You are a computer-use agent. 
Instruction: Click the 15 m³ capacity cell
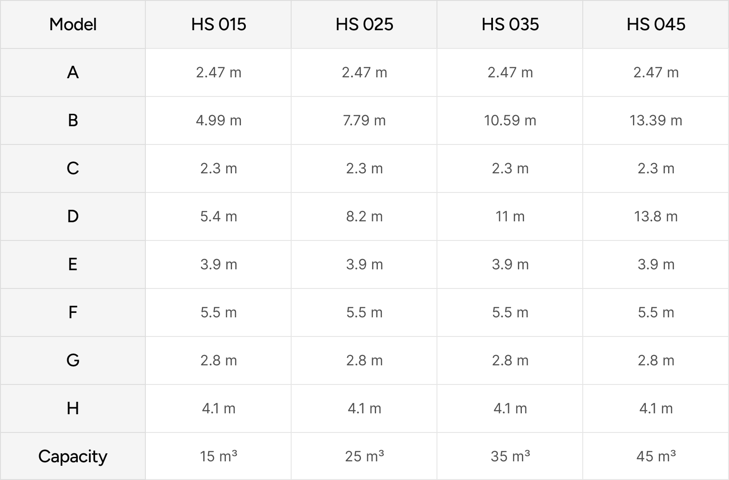(218, 456)
